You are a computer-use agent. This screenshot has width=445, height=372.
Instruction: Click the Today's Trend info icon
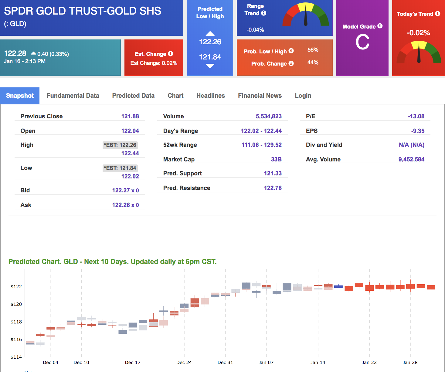[438, 14]
